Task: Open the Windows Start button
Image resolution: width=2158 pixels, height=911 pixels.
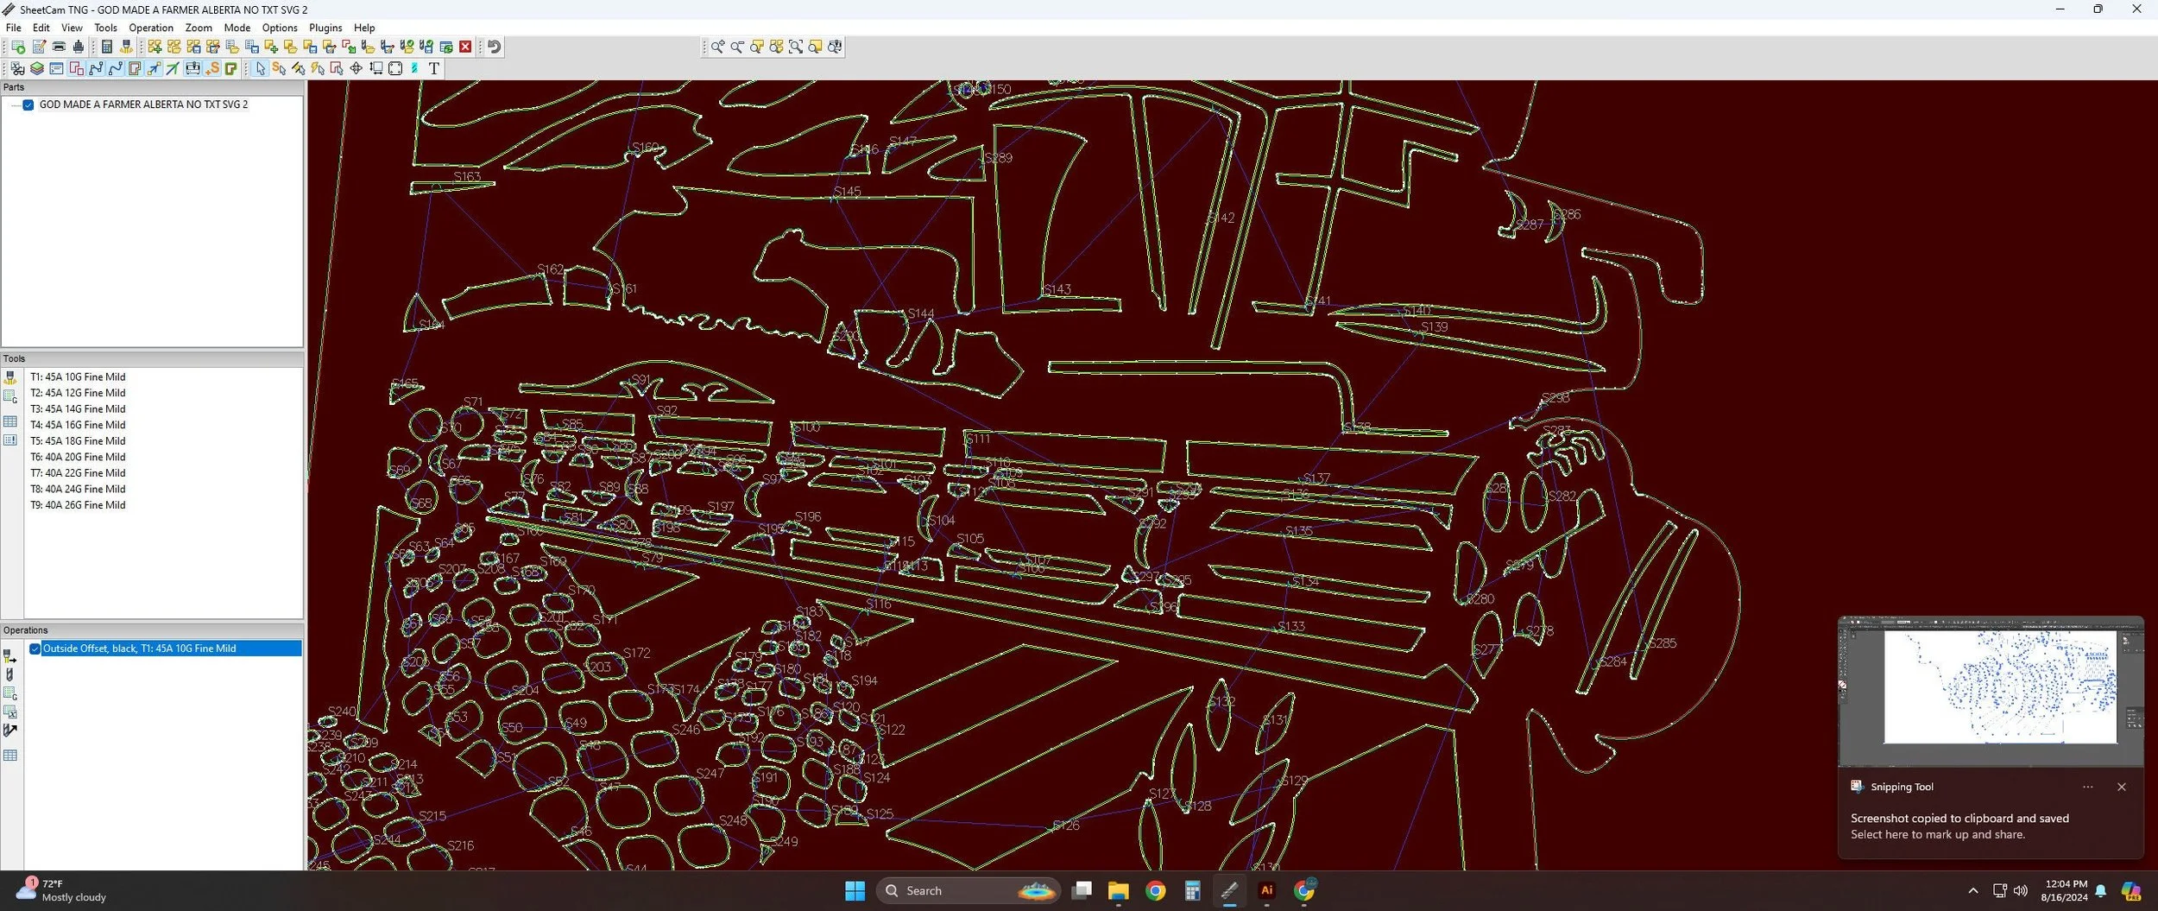Action: click(855, 891)
